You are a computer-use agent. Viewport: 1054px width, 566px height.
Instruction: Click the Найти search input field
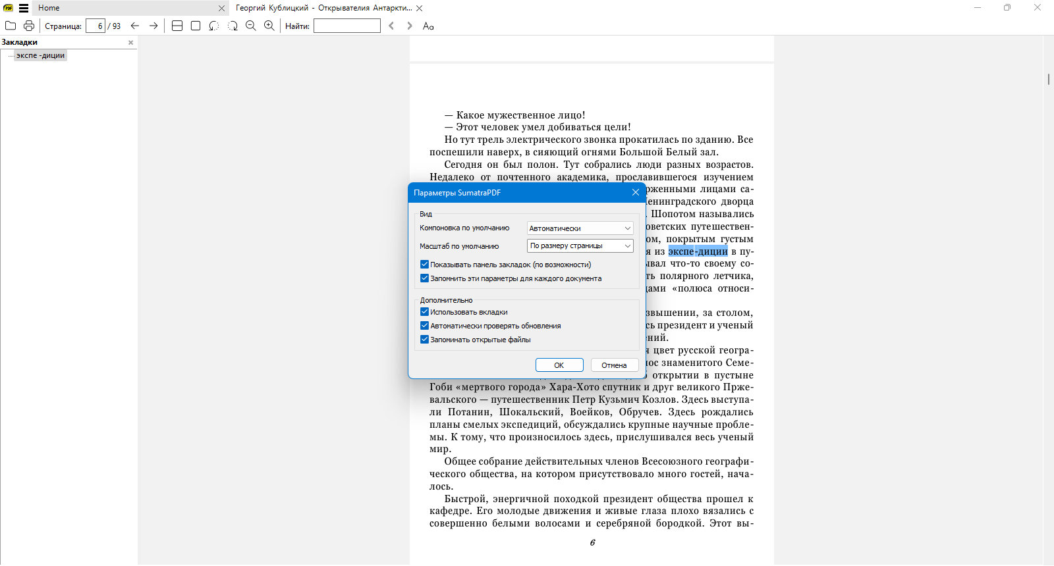[x=347, y=26]
